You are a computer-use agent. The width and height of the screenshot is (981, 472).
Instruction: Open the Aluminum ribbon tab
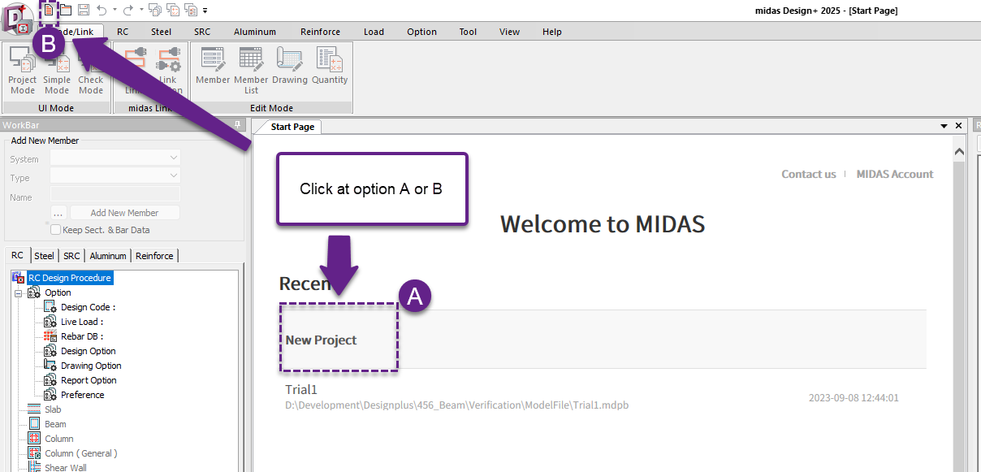point(255,32)
